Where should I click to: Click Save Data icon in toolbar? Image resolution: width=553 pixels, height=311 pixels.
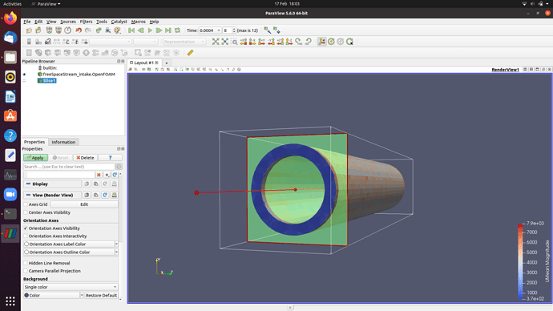click(38, 30)
